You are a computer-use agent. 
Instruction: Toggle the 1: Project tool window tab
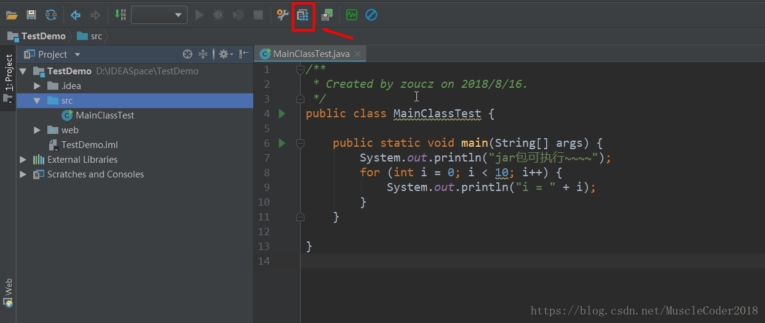point(8,77)
